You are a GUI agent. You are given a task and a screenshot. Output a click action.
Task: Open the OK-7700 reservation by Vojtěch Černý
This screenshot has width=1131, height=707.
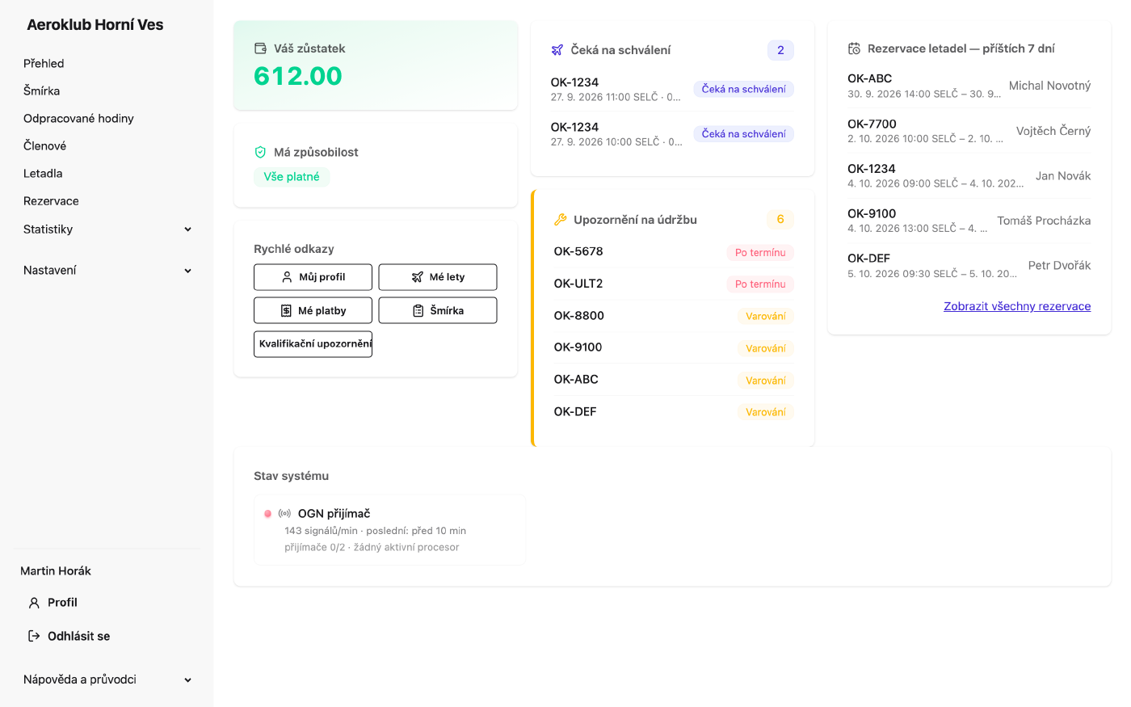click(969, 131)
